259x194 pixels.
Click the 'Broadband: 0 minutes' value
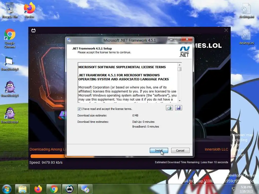tap(145, 127)
